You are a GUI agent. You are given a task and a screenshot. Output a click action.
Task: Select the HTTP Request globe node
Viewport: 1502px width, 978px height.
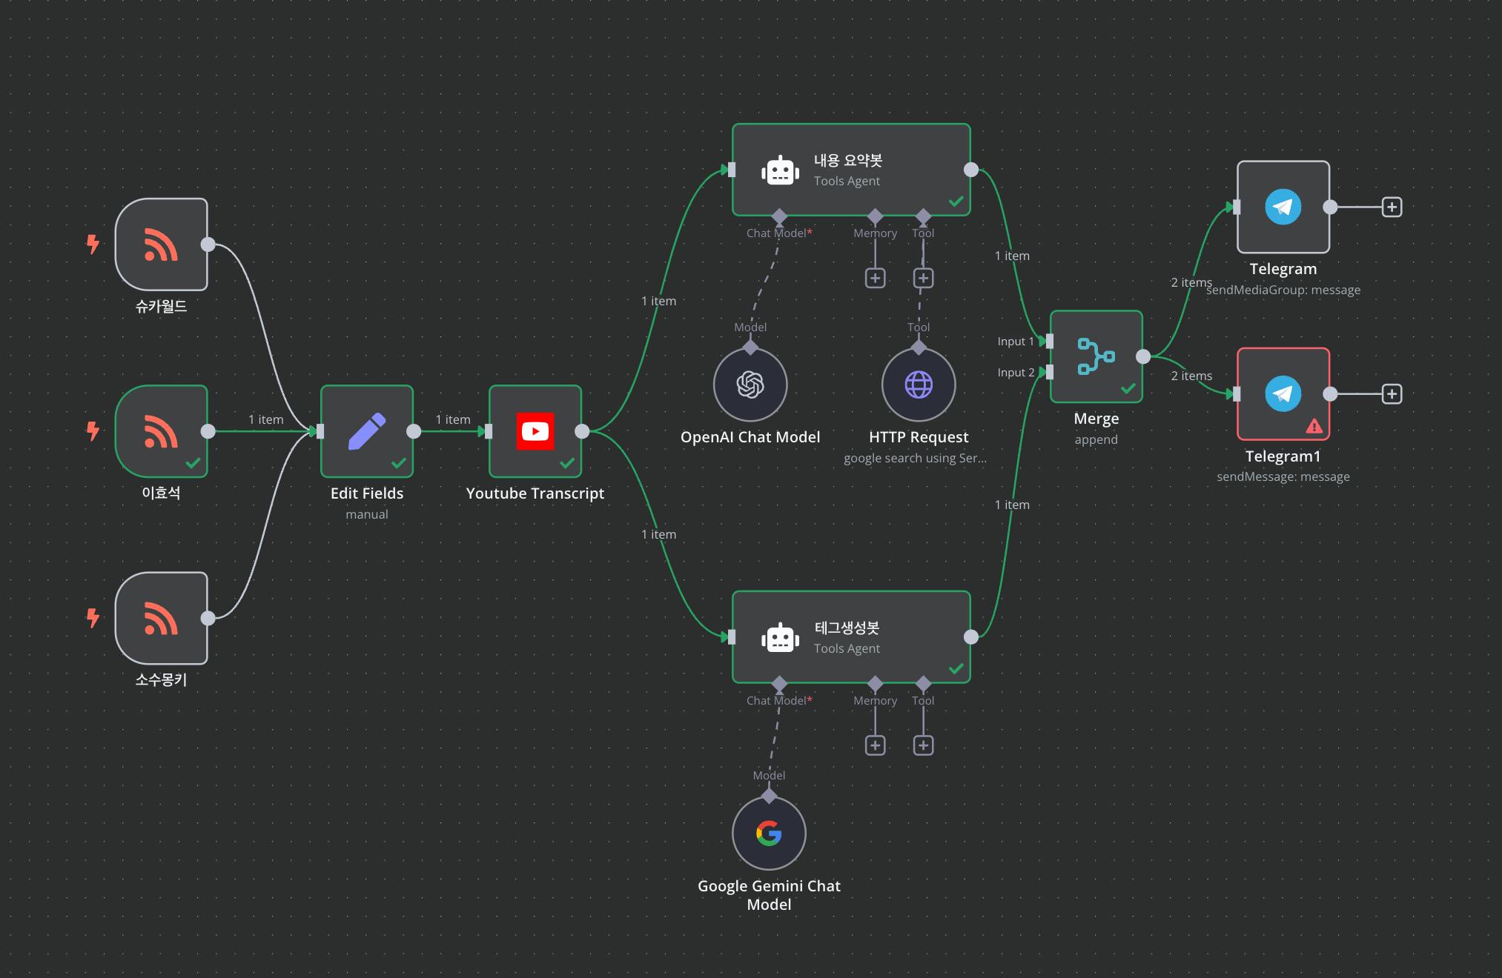pyautogui.click(x=919, y=385)
